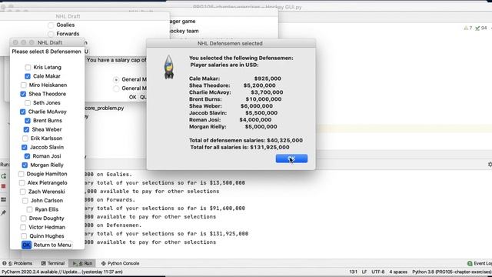
Task: Check the Kris Letang checkbox
Action: click(28, 67)
